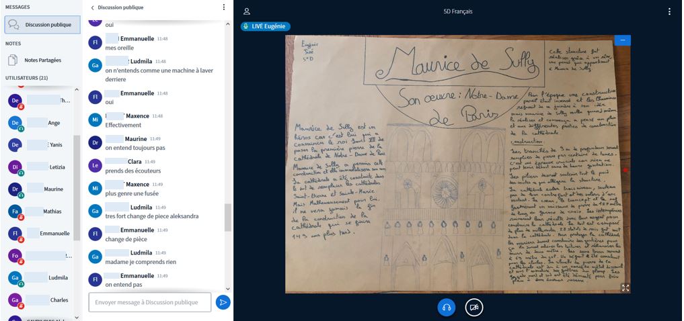Click the Le avatar beside Clara's message
The image size is (684, 321).
click(x=95, y=165)
